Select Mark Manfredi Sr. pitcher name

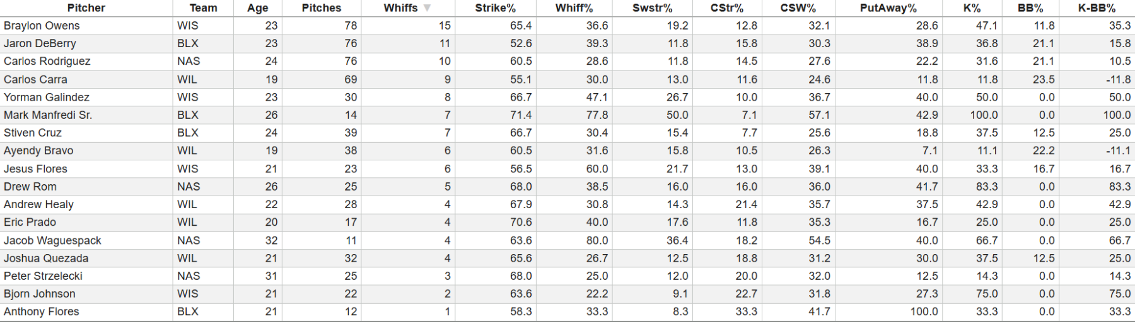48,115
